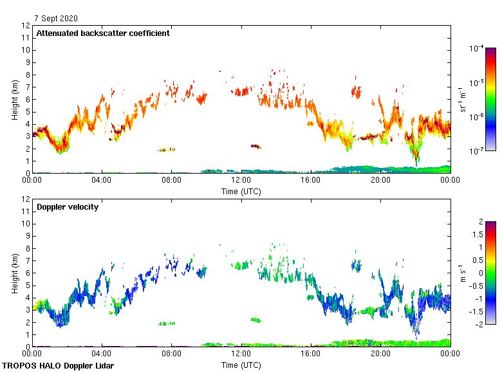Click the 04:00 tick on the backscatter time axis

click(102, 181)
